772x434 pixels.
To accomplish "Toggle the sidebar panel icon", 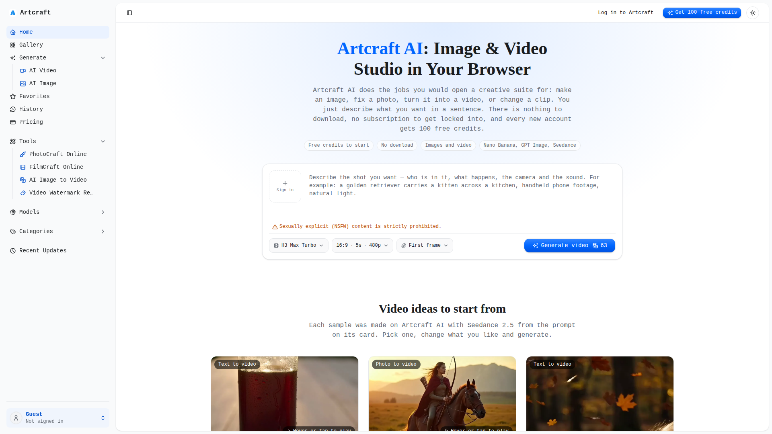I will click(129, 13).
